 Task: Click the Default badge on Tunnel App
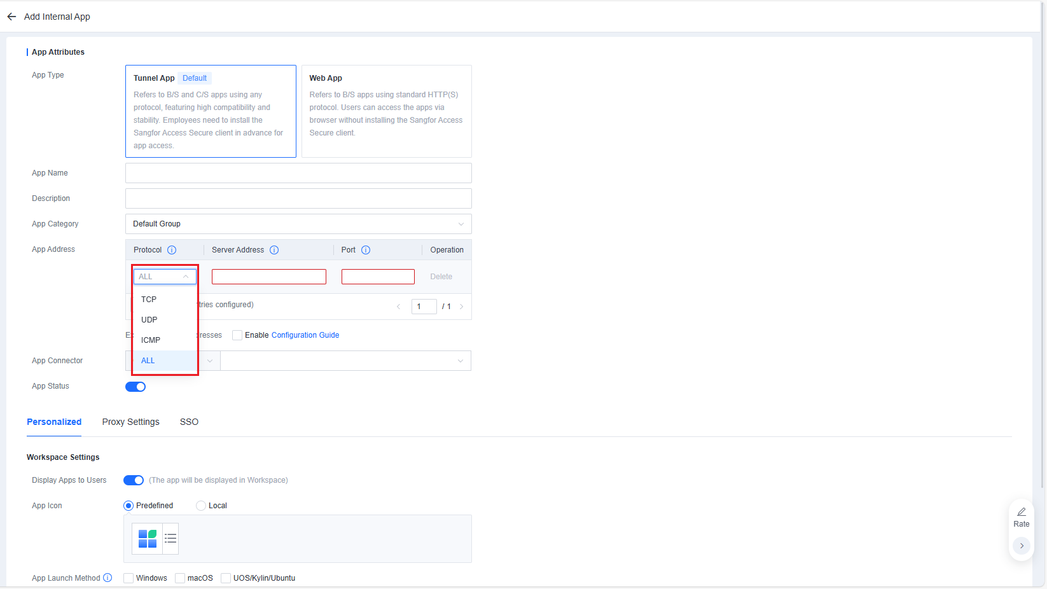[x=195, y=78]
